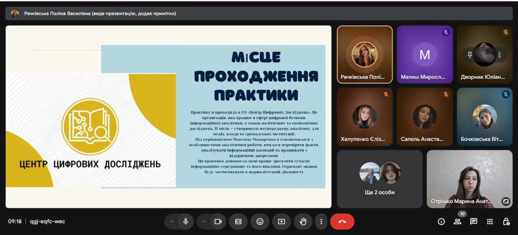The image size is (518, 235).
Task: Turn on closed captions
Action: pos(238,221)
